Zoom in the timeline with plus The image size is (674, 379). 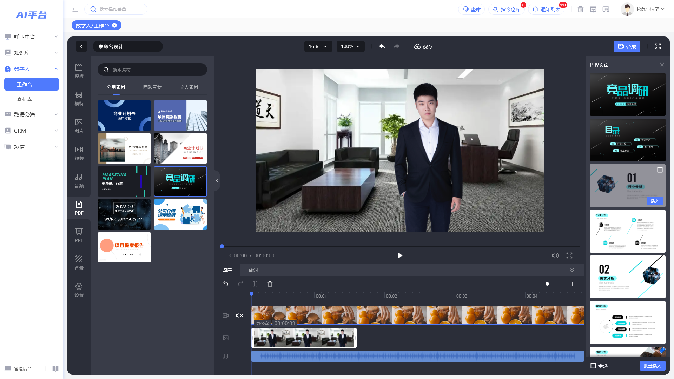573,284
